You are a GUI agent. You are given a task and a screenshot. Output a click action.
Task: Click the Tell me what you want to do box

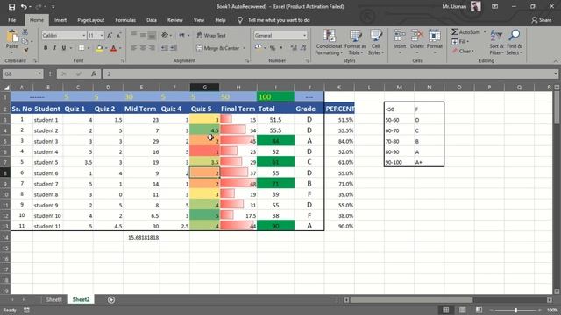tap(279, 20)
